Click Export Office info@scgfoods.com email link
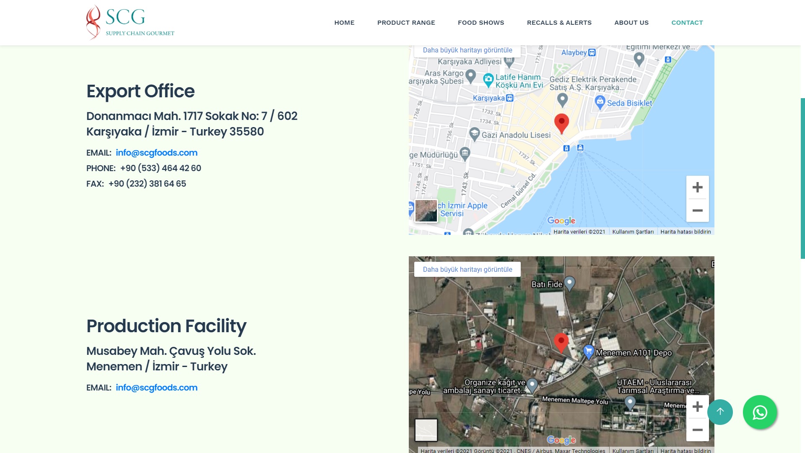Screen dimensions: 805x453 pyautogui.click(x=156, y=153)
